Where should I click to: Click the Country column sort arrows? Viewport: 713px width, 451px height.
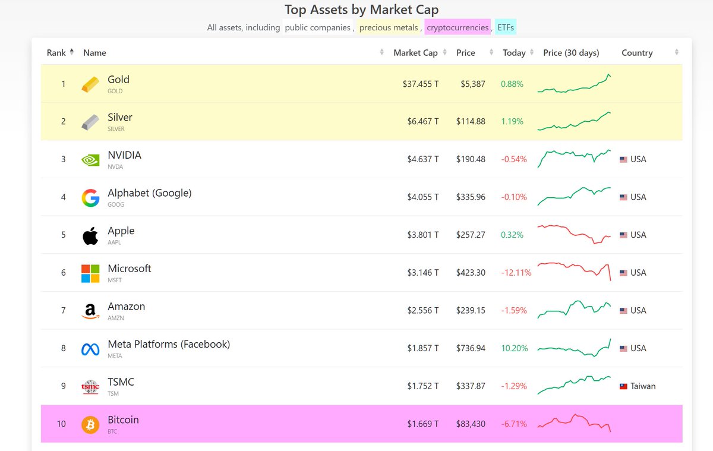676,52
